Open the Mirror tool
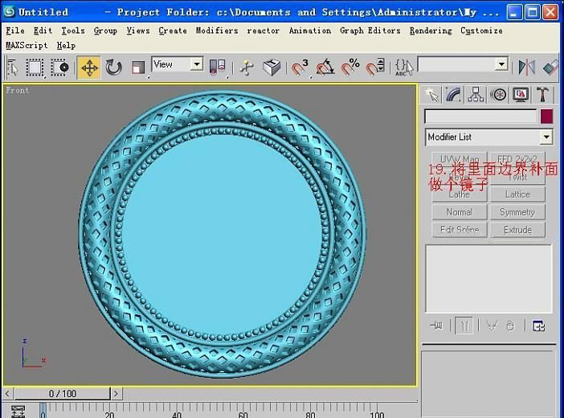564x418 pixels. point(526,68)
